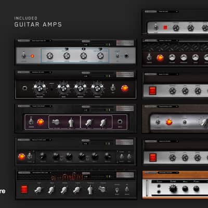Select third silver dome knob on diamond-plate amp
The width and height of the screenshot is (208, 208).
click(x=196, y=57)
